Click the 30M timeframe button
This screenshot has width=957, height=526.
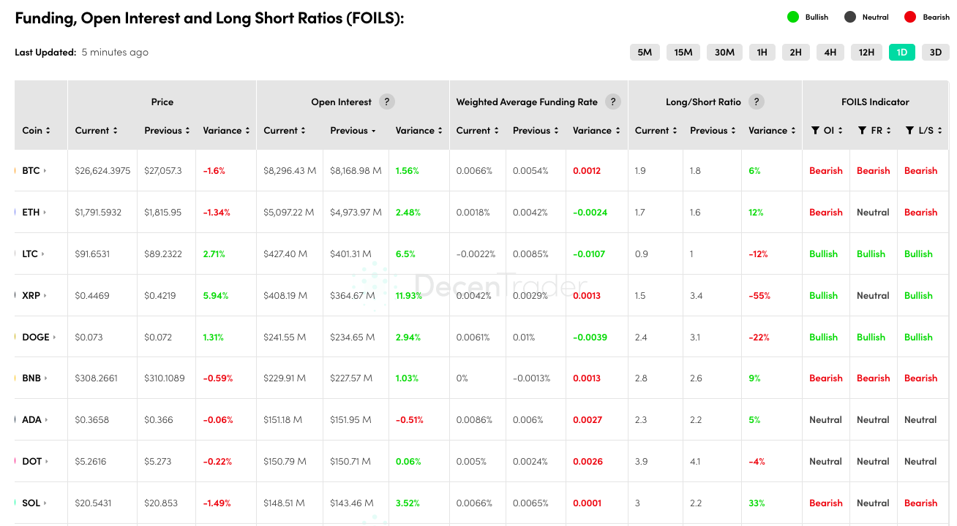[724, 52]
